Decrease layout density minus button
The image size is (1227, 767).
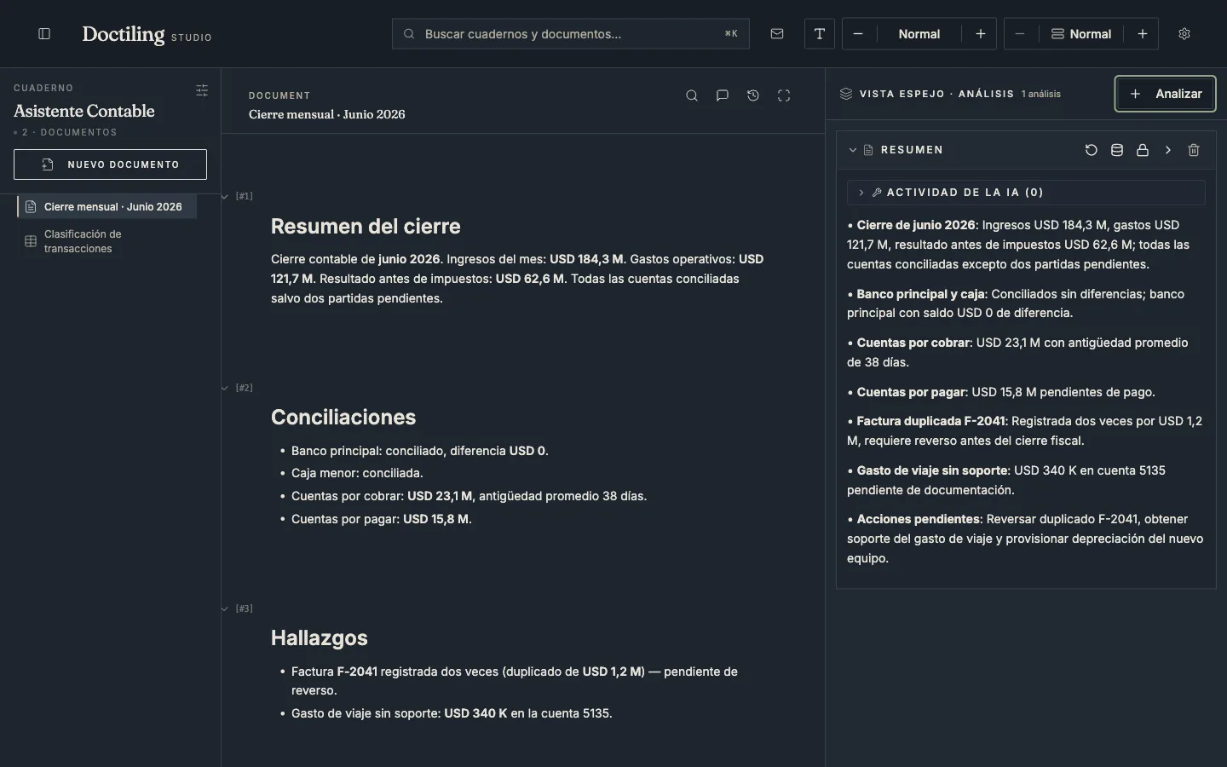(1020, 34)
